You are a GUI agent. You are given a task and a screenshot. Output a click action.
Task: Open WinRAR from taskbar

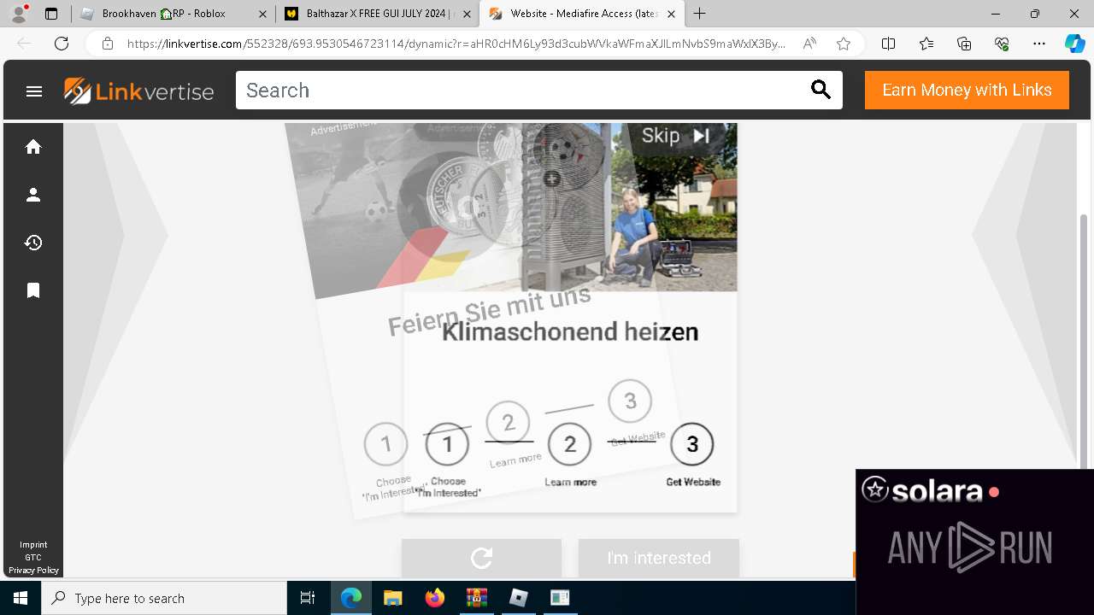point(476,598)
